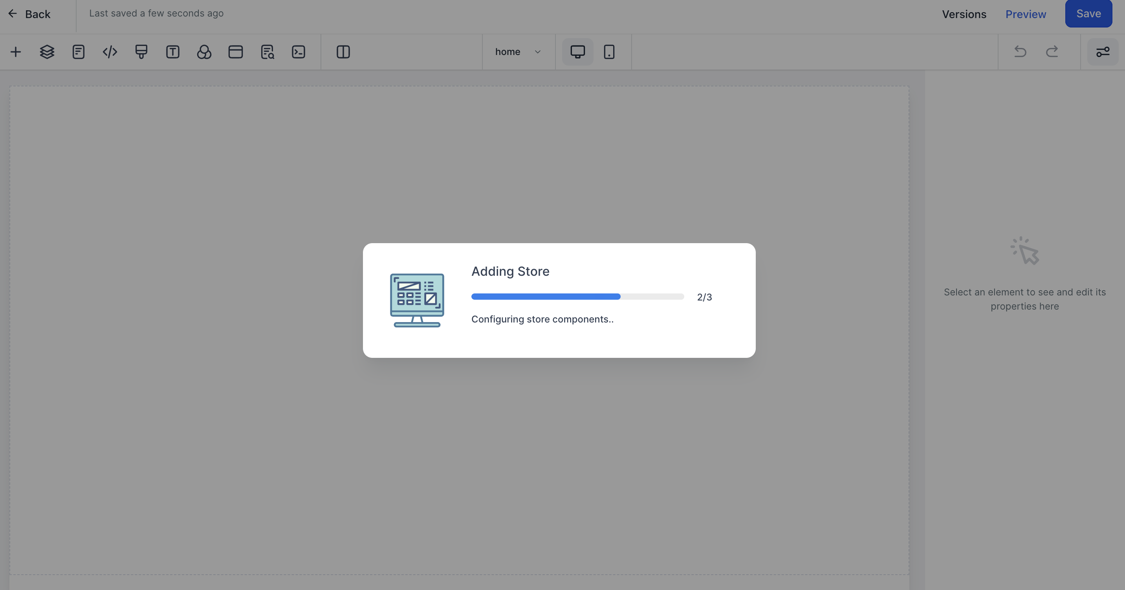Open the terminal console icon
Viewport: 1125px width, 590px height.
point(298,52)
